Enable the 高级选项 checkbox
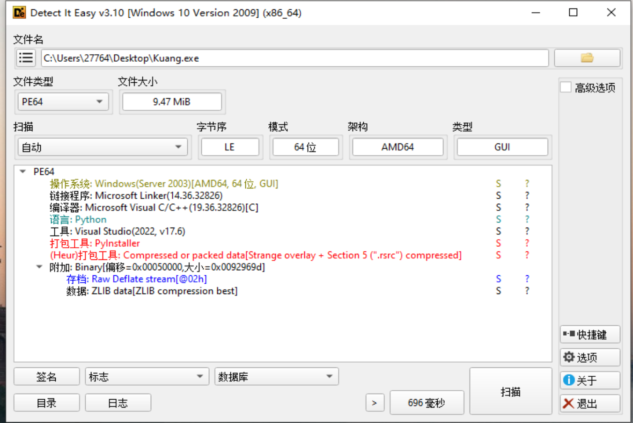 click(566, 87)
